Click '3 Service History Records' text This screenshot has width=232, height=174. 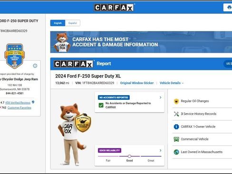point(199,114)
